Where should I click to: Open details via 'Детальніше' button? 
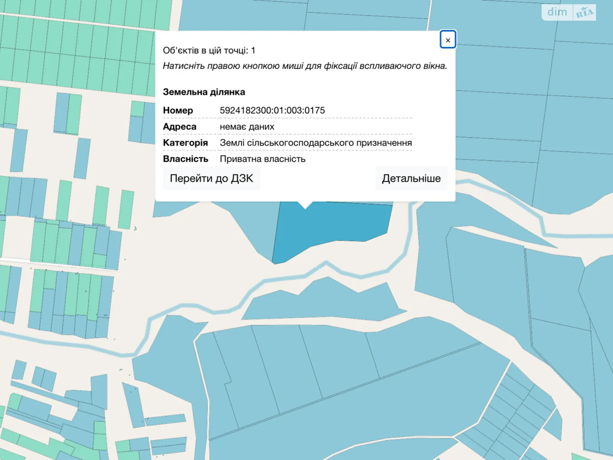(x=411, y=179)
